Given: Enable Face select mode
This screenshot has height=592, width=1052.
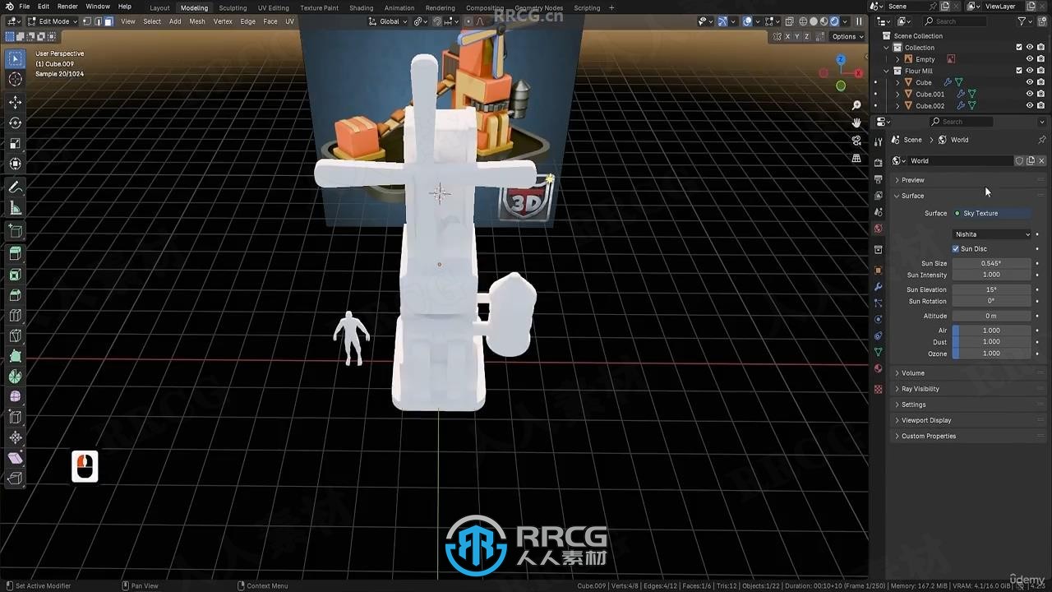Looking at the screenshot, I should coord(108,21).
